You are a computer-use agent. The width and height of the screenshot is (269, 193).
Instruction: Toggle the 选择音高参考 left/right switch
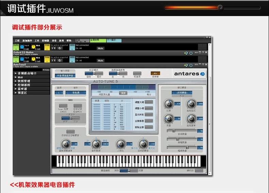pyautogui.click(x=118, y=73)
